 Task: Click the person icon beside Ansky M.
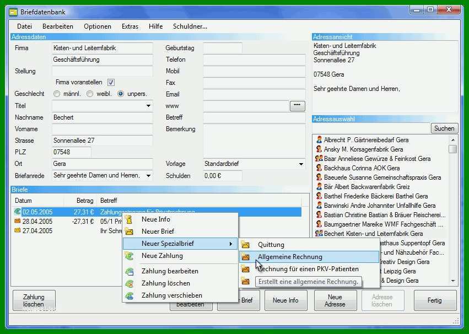coord(319,149)
